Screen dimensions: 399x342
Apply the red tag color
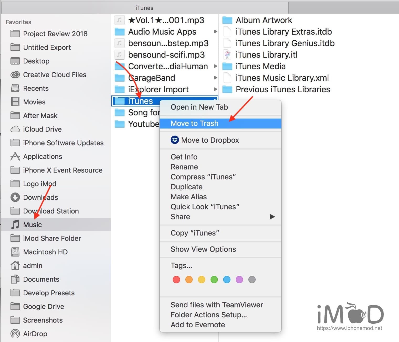[176, 280]
